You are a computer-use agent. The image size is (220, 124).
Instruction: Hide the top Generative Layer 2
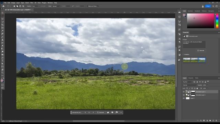click(x=184, y=92)
